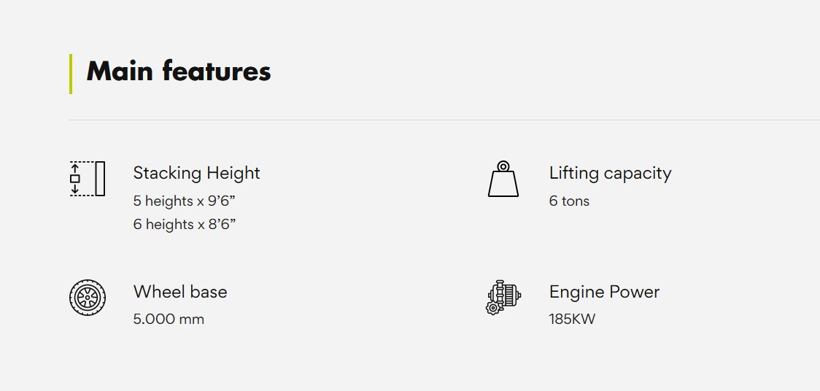
Task: Click the "6 tons" value
Action: click(569, 201)
